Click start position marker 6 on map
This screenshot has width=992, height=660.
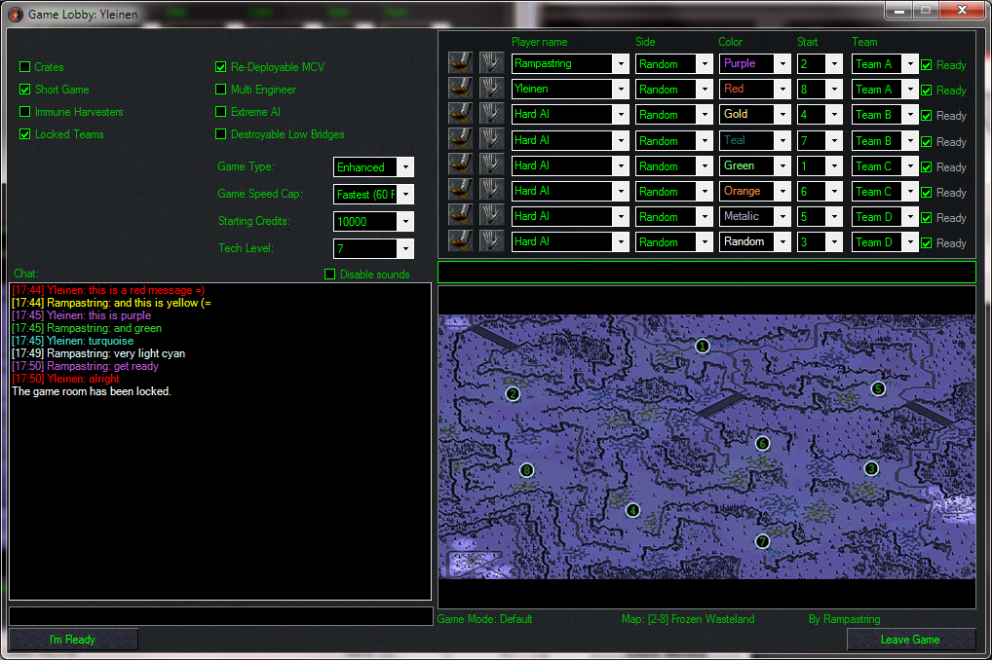762,443
